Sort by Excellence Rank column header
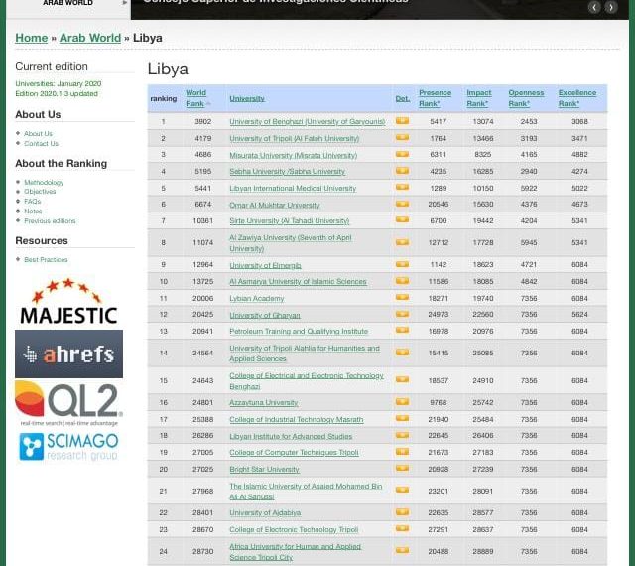Viewport: 635px width, 566px height. pyautogui.click(x=576, y=98)
